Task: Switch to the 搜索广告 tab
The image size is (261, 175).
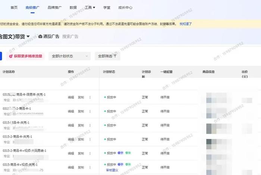Action: click(x=70, y=36)
